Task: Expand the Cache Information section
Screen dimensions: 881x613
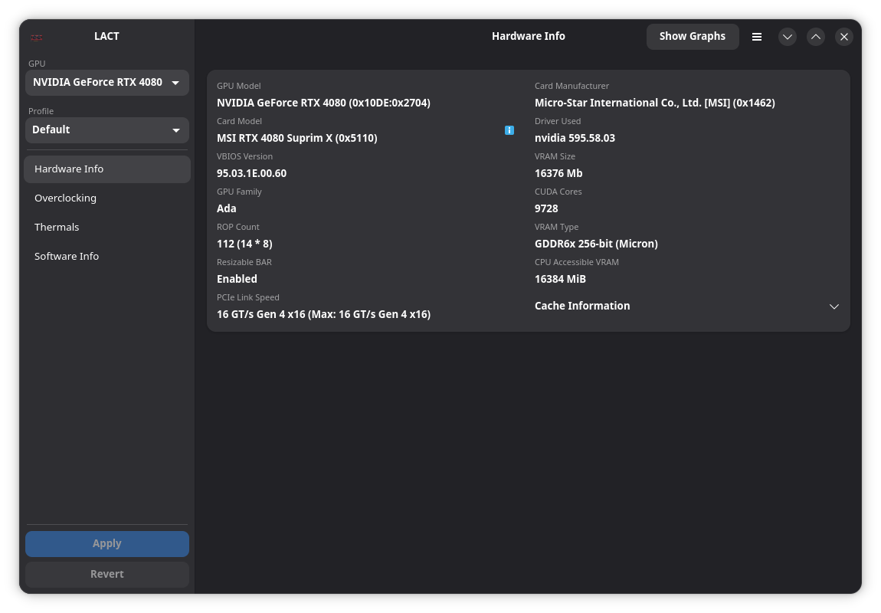Action: [x=686, y=306]
